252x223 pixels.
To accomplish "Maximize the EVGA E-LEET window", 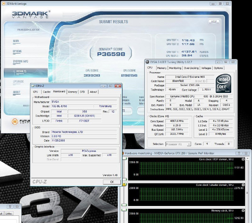I will pyautogui.click(x=226, y=62).
